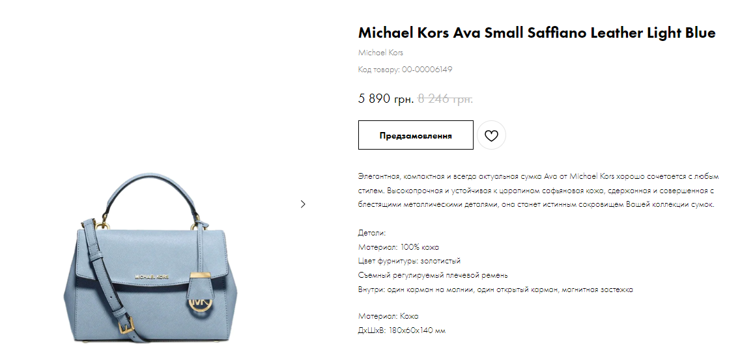Click the crossed-out old price 8 246 грн.

445,99
